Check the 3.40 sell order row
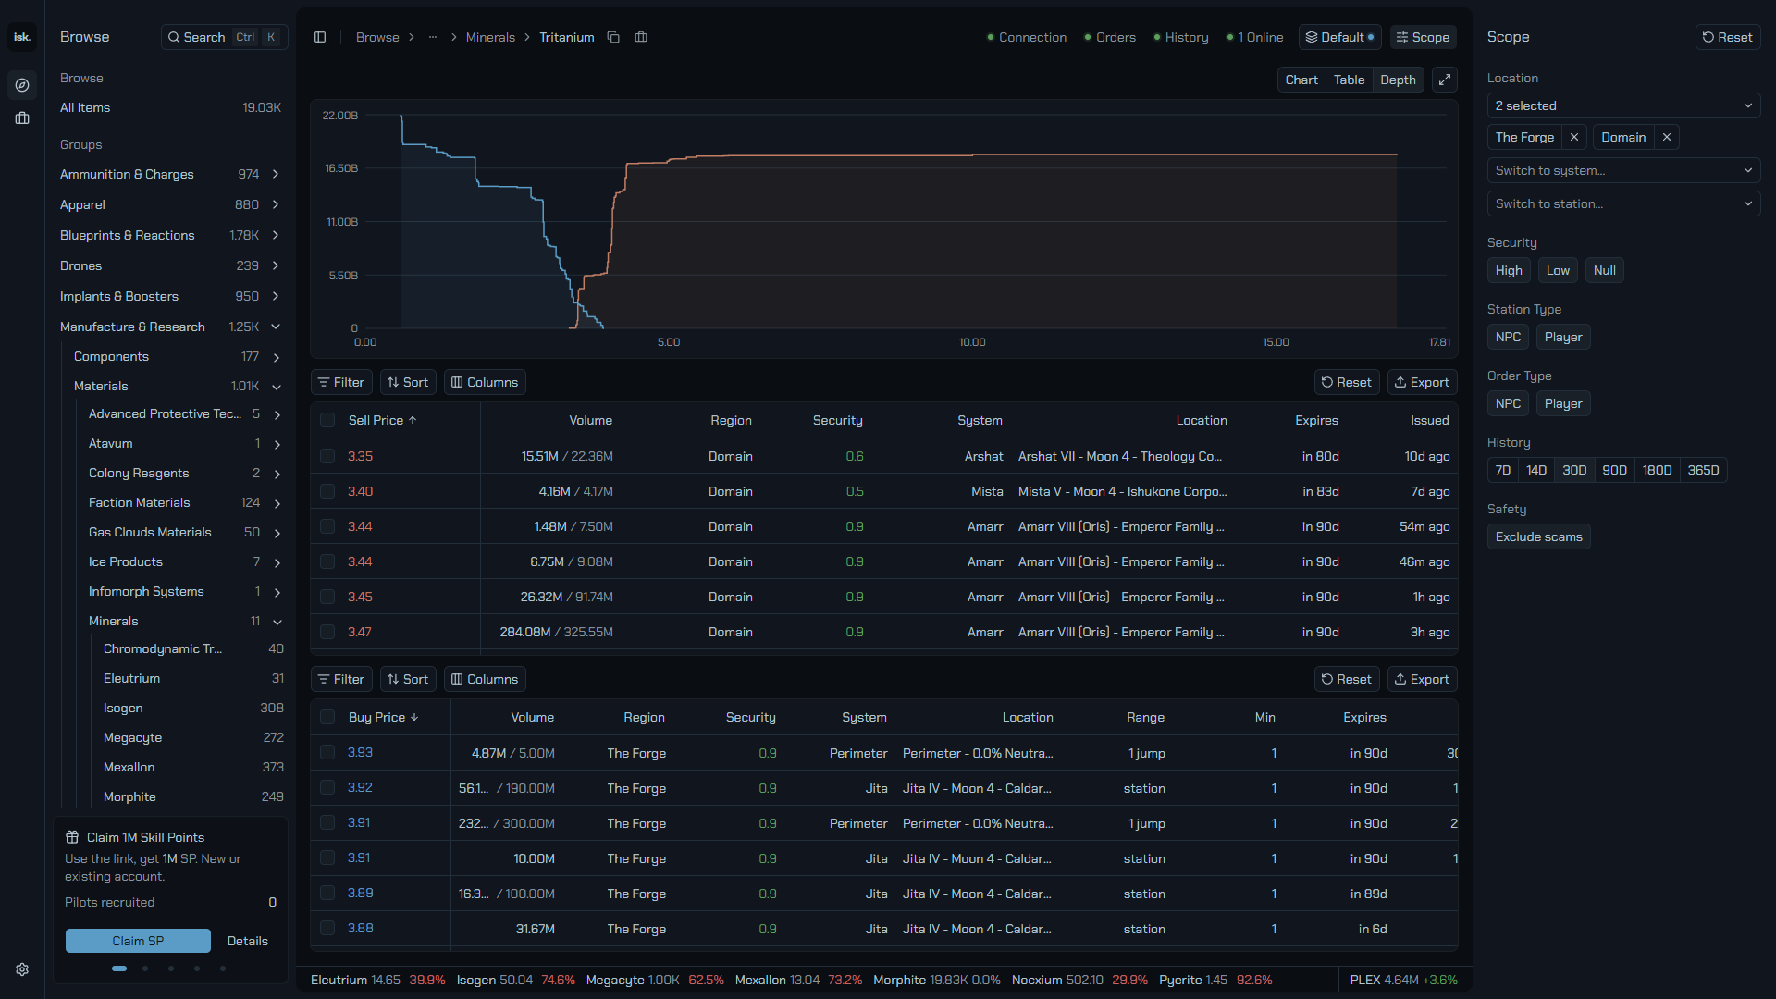Viewport: 1776px width, 999px height. [x=327, y=491]
